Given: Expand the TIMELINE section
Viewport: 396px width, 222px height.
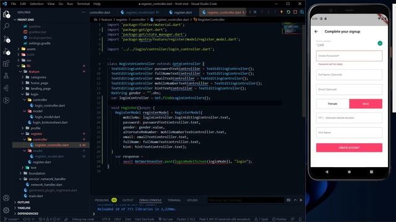Looking at the screenshot, I should (x=24, y=208).
